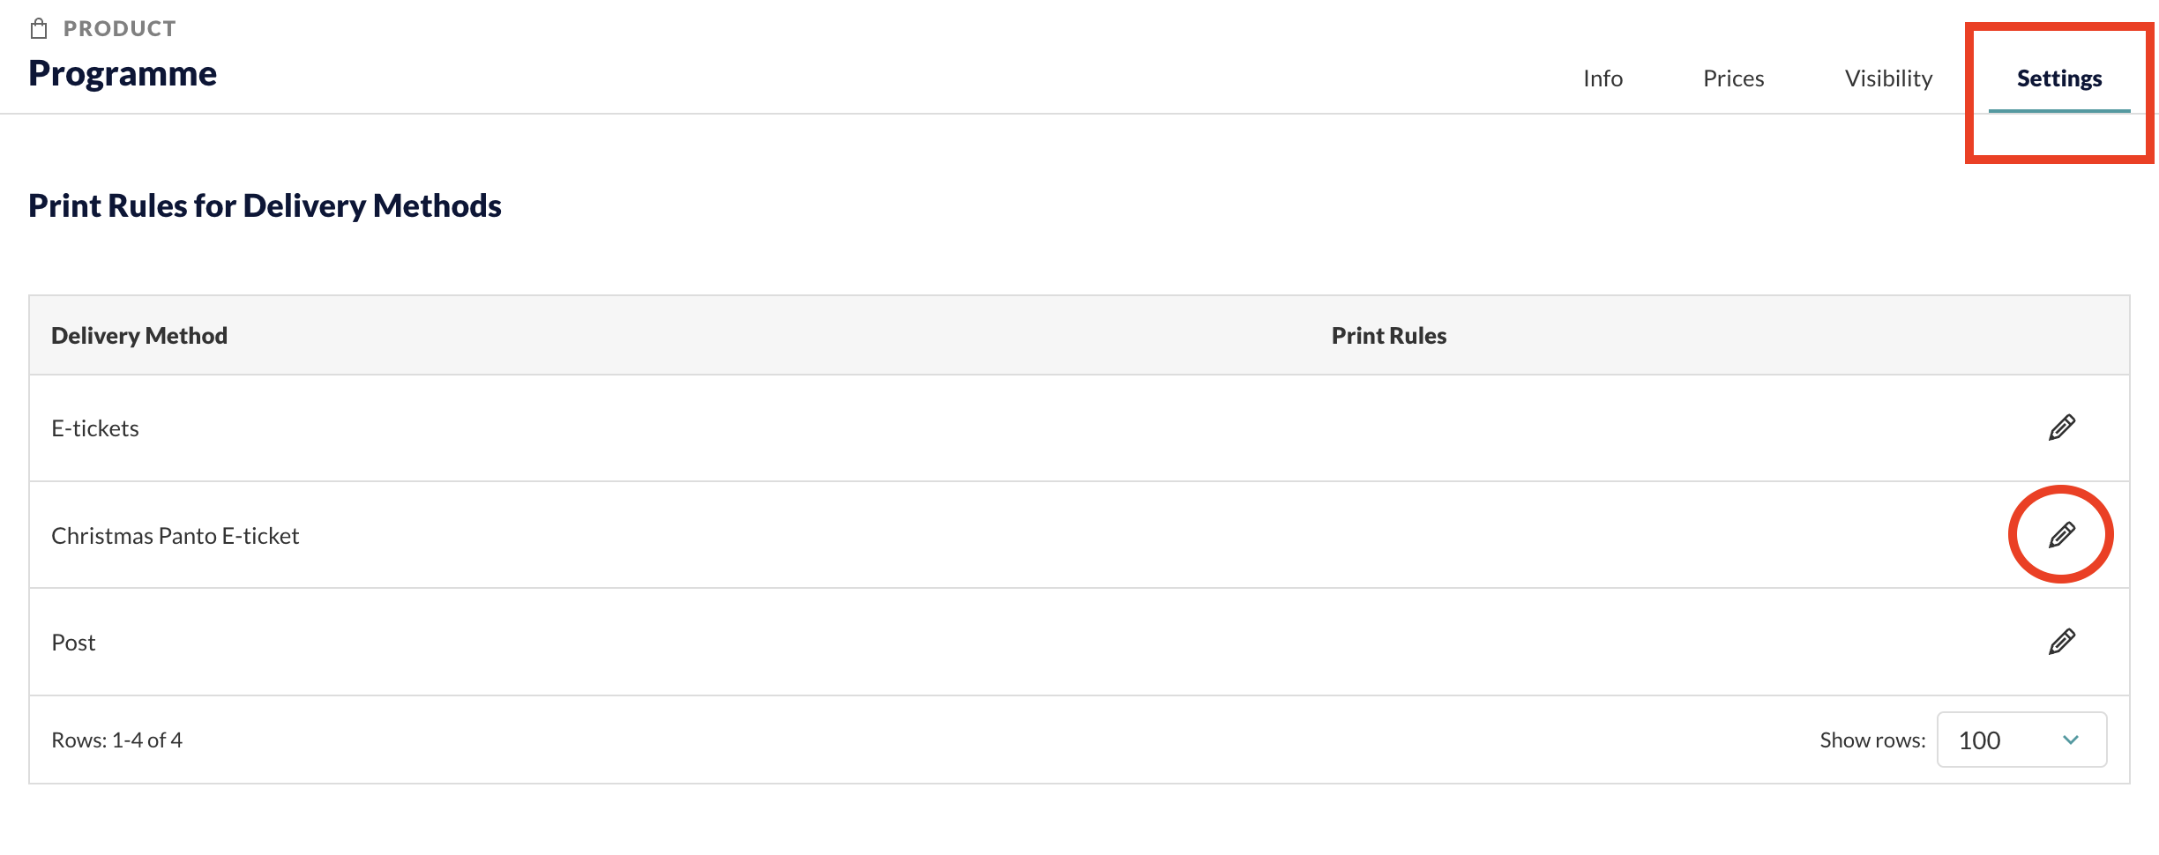This screenshot has height=855, width=2159.
Task: Click the PRODUCT breadcrumb label
Action: point(119,29)
